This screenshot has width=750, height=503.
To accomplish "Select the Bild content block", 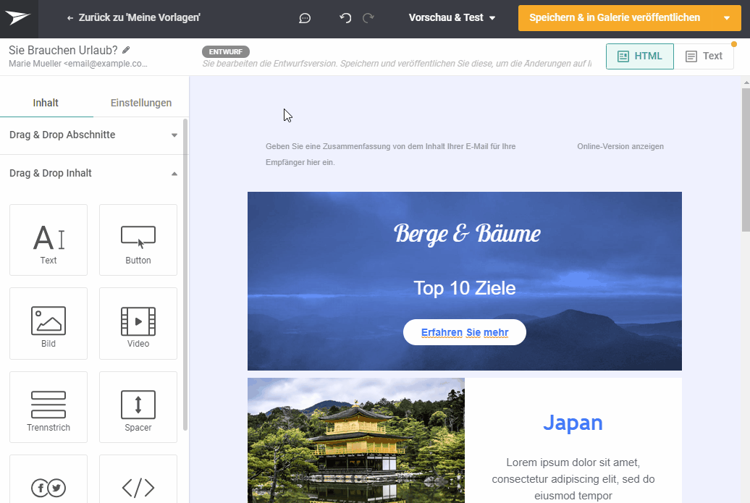I will 49,324.
